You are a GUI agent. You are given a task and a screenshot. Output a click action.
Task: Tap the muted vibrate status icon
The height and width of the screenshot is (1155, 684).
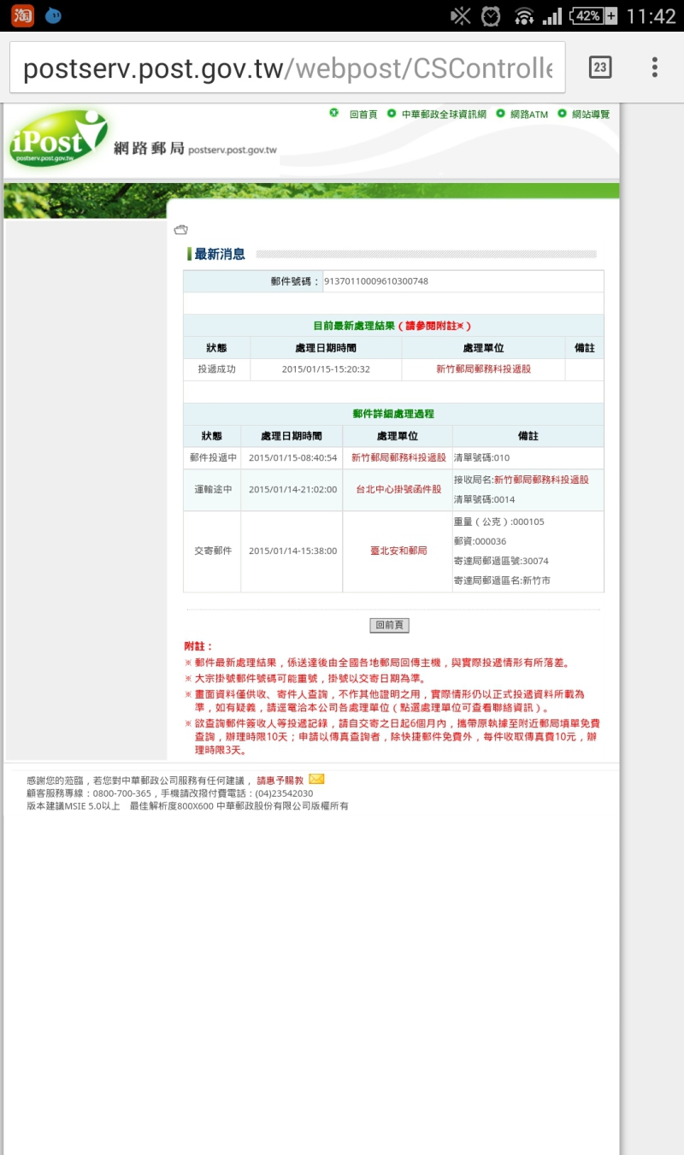coord(461,16)
